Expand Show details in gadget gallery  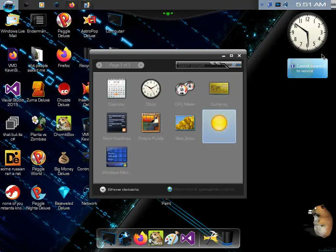point(119,189)
